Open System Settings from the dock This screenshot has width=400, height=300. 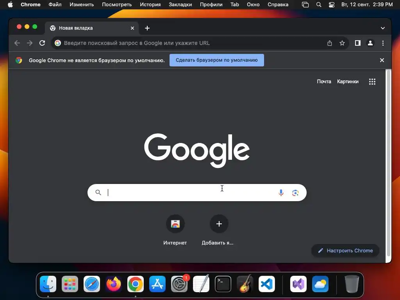tap(179, 284)
